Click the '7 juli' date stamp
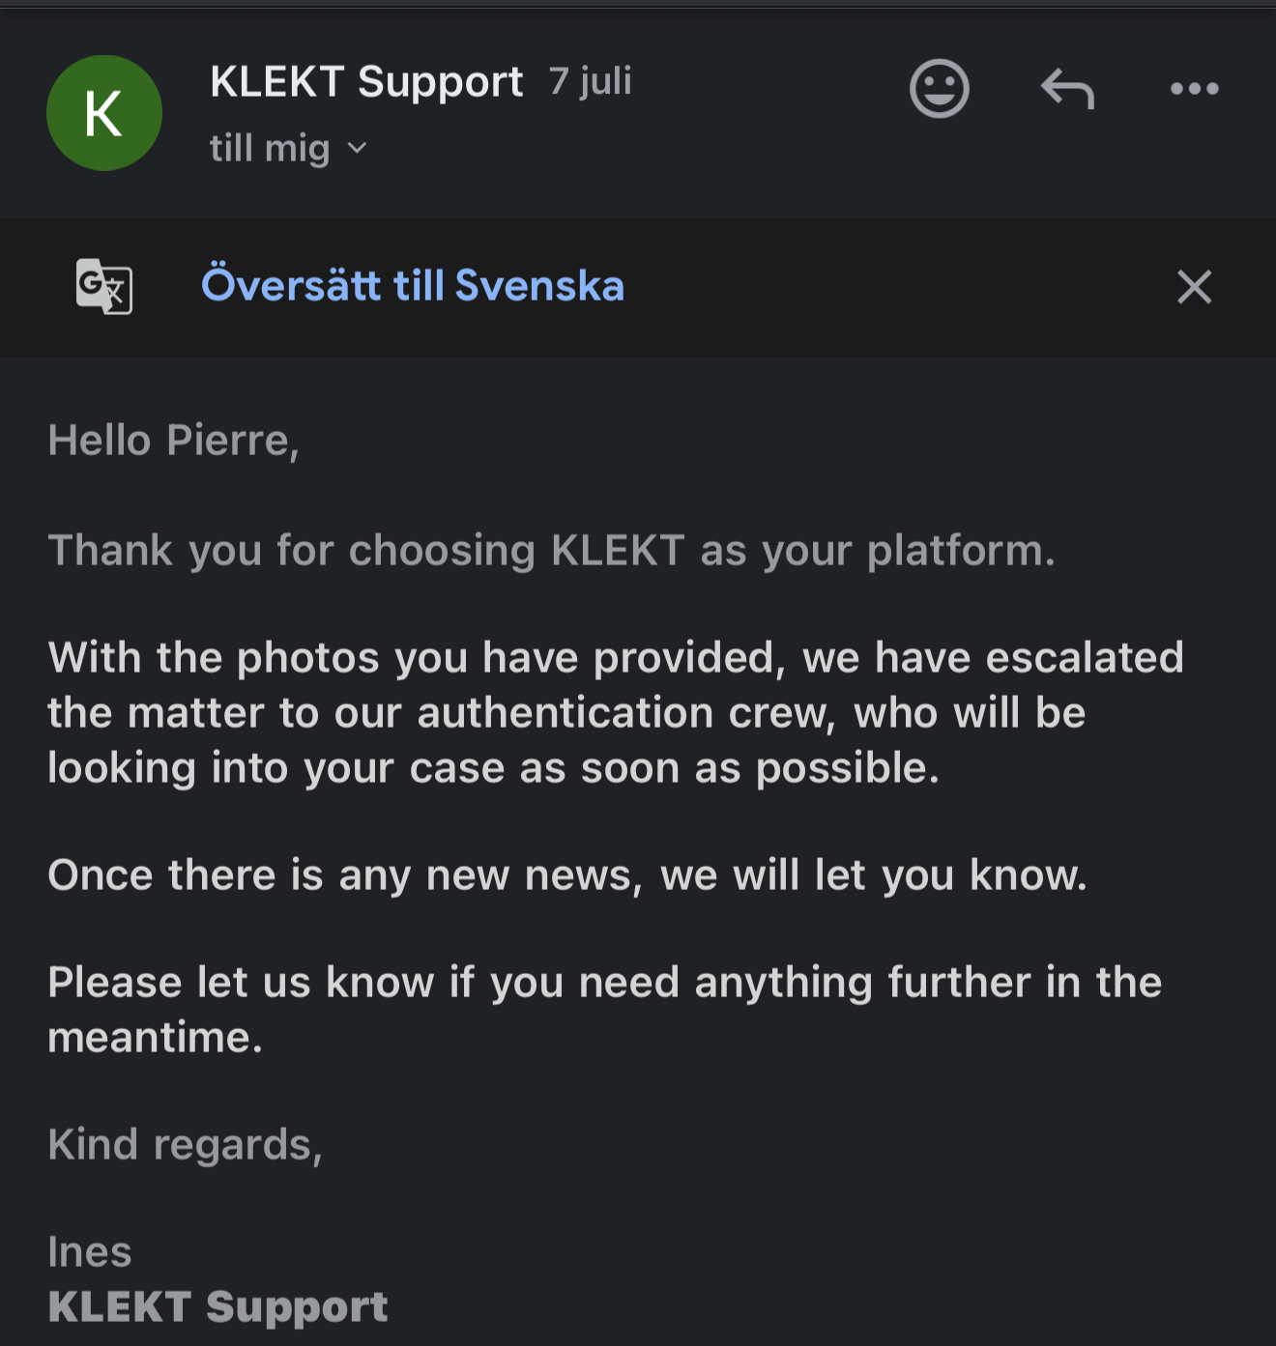This screenshot has width=1276, height=1346. pyautogui.click(x=591, y=81)
